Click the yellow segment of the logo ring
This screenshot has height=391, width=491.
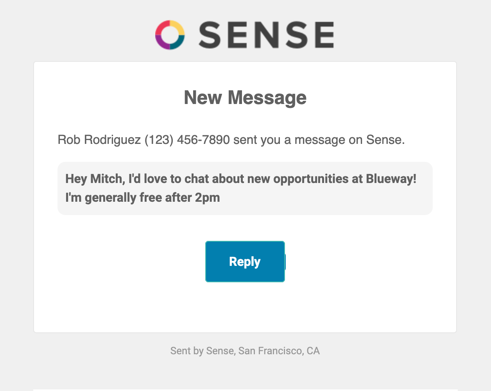click(179, 26)
